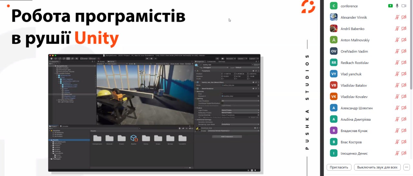The image size is (413, 176).
Task: Click camera-off icon for Vlad yanchuk
Action: click(x=404, y=74)
